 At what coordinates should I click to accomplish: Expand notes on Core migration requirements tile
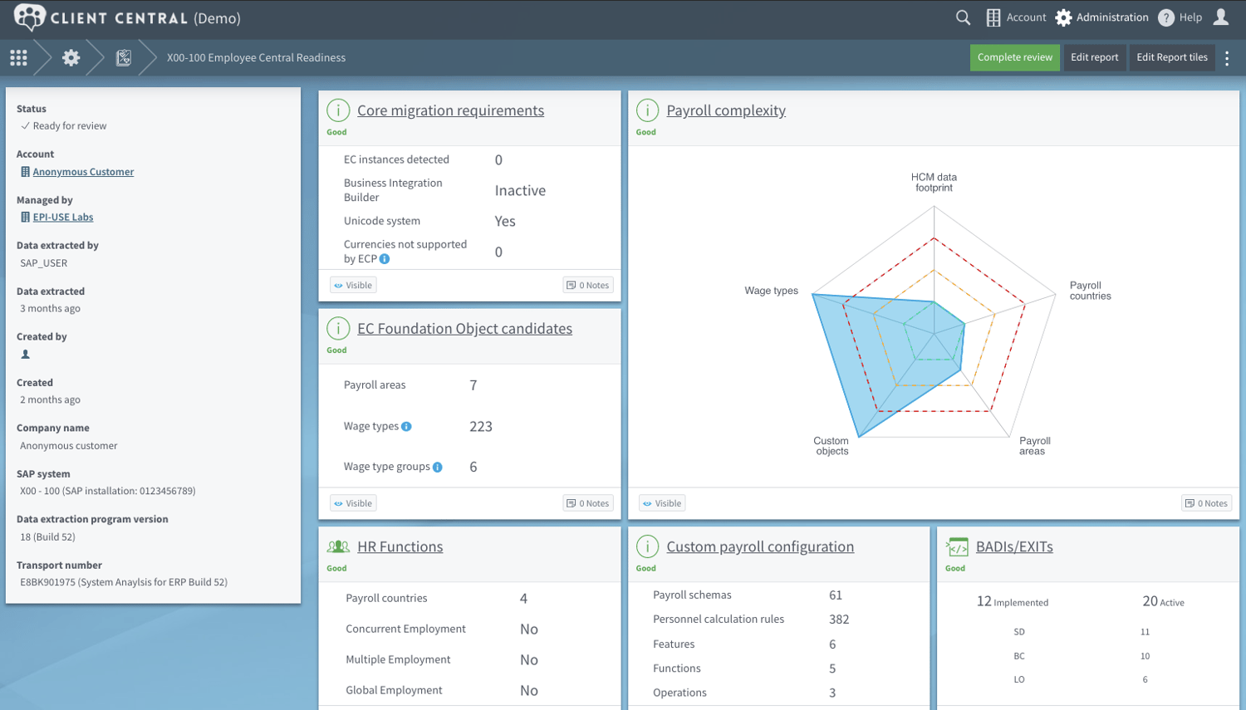coord(587,284)
